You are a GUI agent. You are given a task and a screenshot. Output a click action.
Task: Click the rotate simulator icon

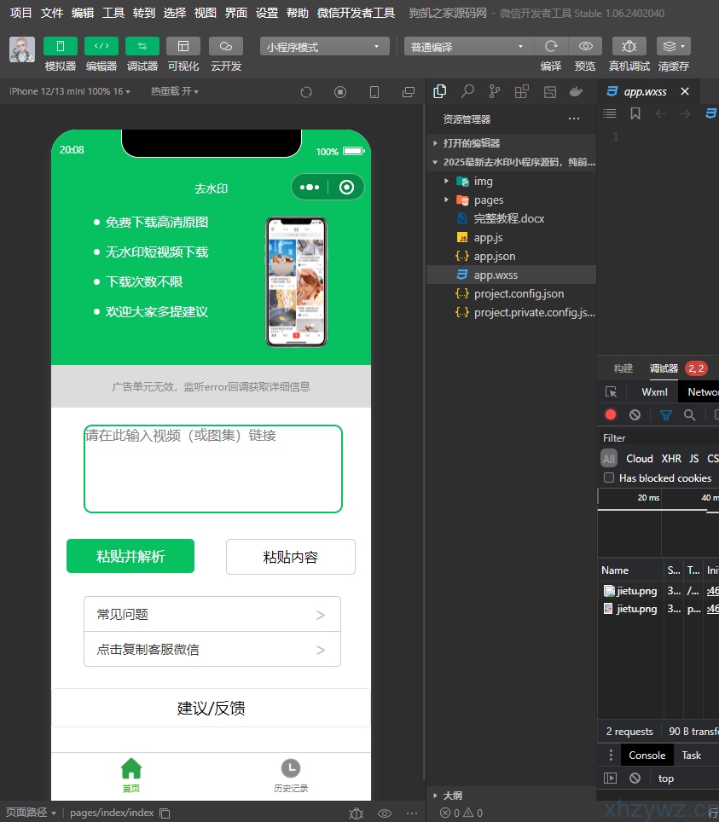click(x=305, y=91)
